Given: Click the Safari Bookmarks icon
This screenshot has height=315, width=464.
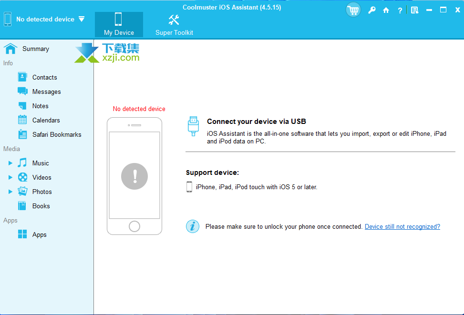Looking at the screenshot, I should [x=22, y=134].
